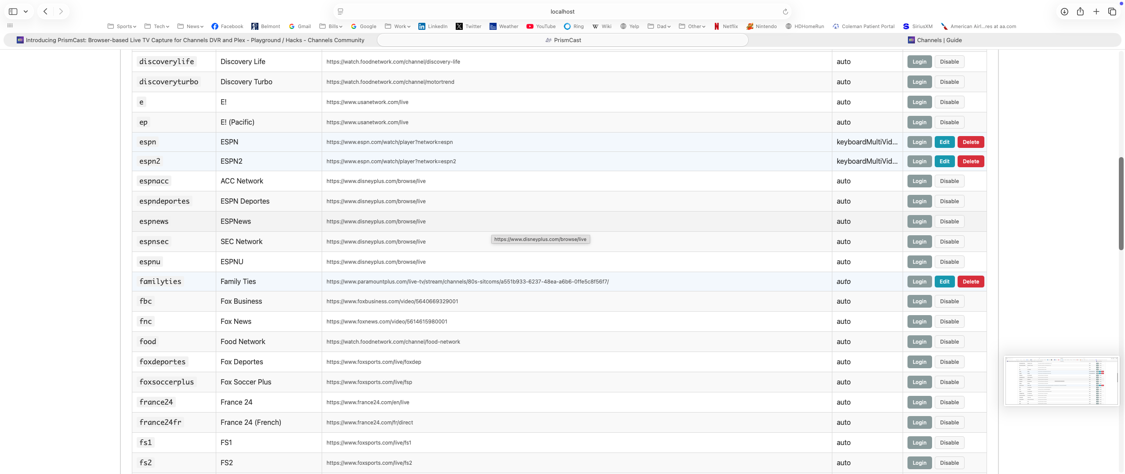The width and height of the screenshot is (1125, 474).
Task: Open the Downloads icon in toolbar
Action: point(1064,12)
